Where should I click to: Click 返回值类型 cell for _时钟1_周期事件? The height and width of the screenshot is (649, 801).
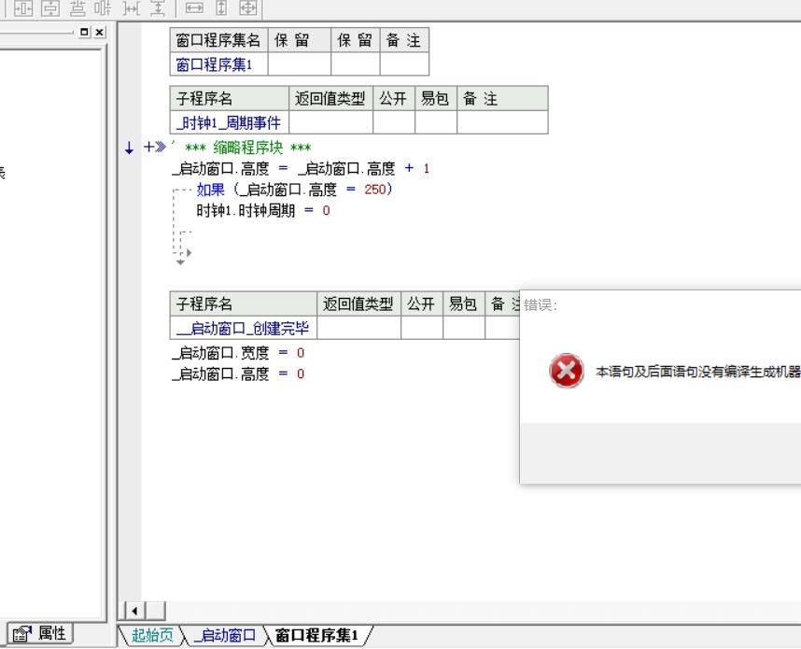click(331, 122)
